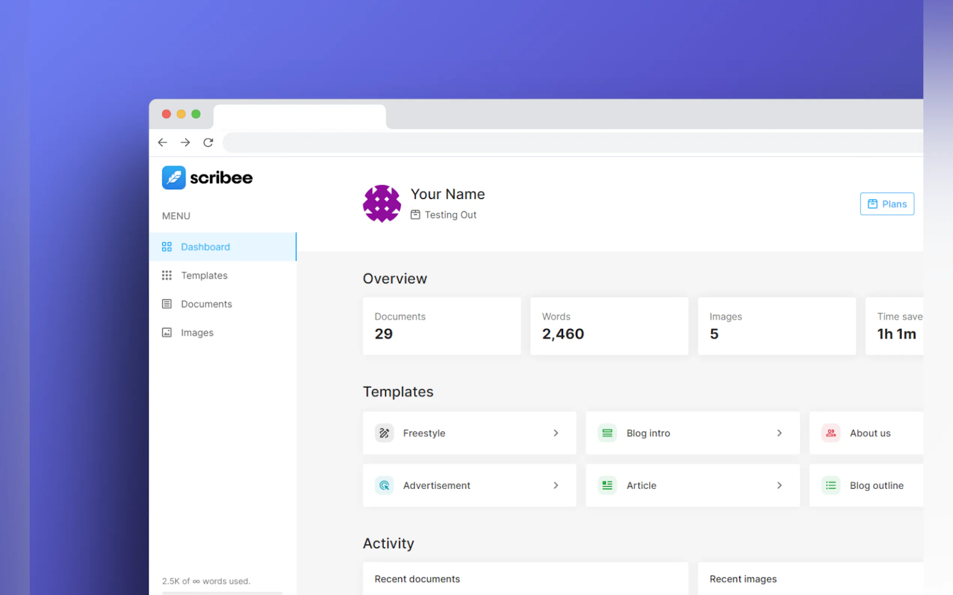Click the Blog outline list icon
Screen dimensions: 953x595
[830, 485]
